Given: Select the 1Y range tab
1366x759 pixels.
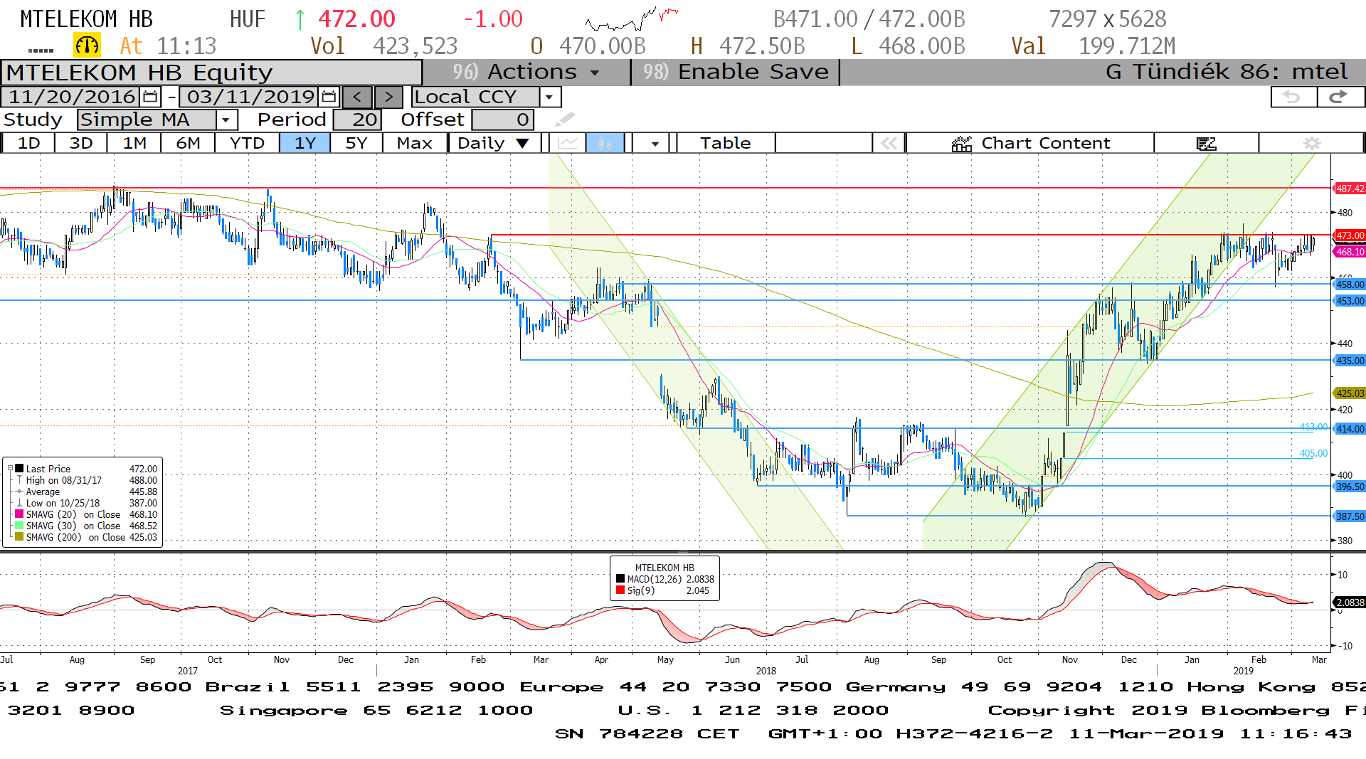Looking at the screenshot, I should pyautogui.click(x=305, y=144).
